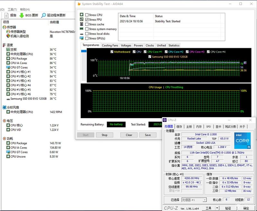Switch to the Cooling Fans tab
The image size is (257, 211).
point(110,45)
